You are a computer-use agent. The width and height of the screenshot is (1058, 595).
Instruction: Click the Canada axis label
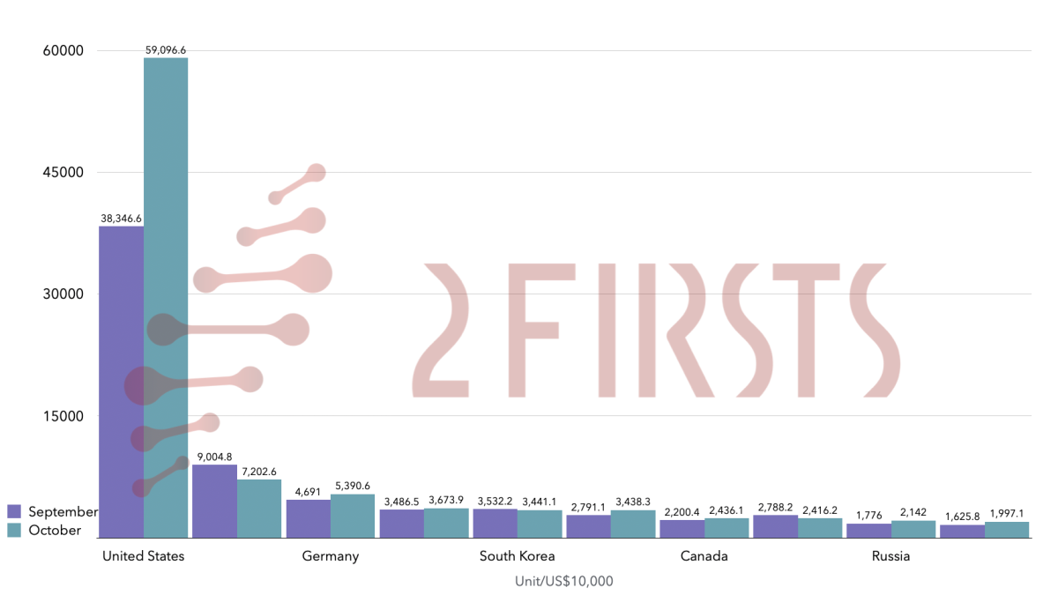point(704,556)
